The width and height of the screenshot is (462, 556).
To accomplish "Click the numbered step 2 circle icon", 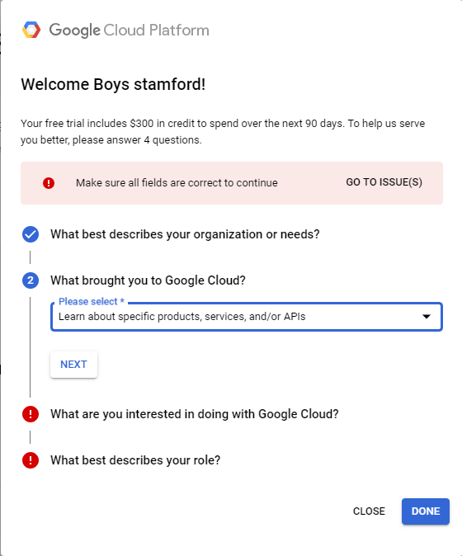I will point(31,280).
